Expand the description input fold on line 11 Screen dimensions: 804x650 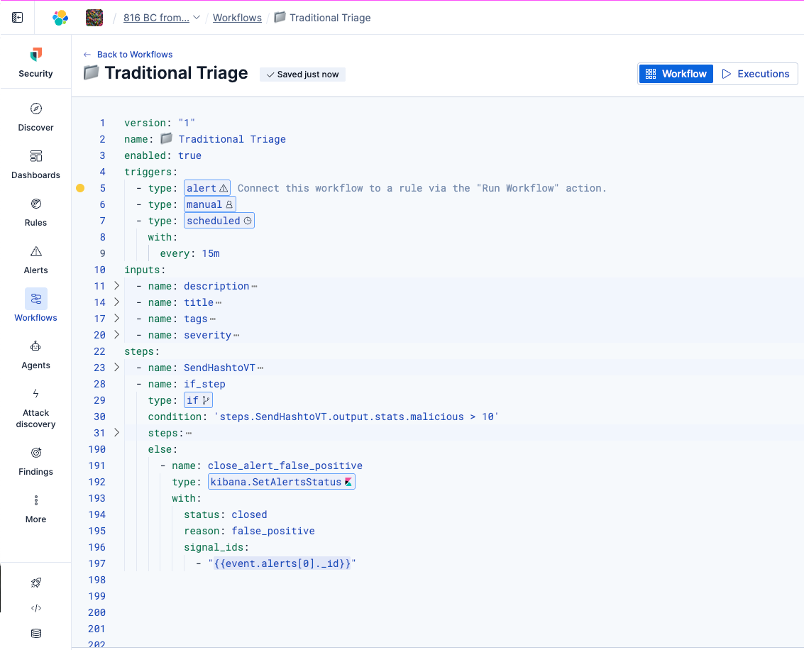coord(117,286)
